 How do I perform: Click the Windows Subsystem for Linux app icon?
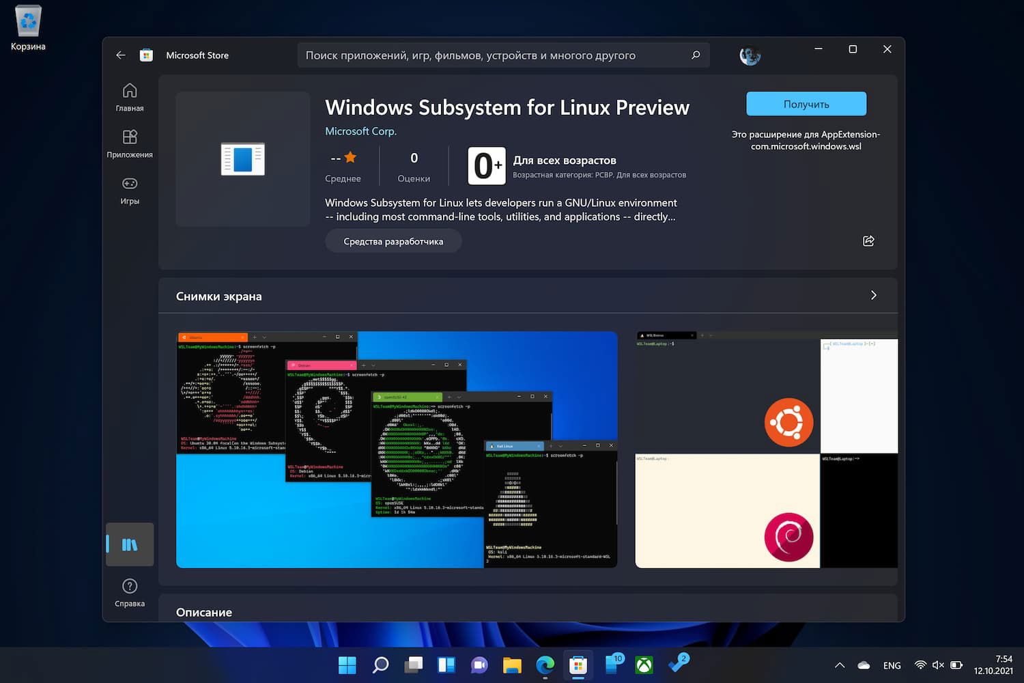[x=243, y=159]
